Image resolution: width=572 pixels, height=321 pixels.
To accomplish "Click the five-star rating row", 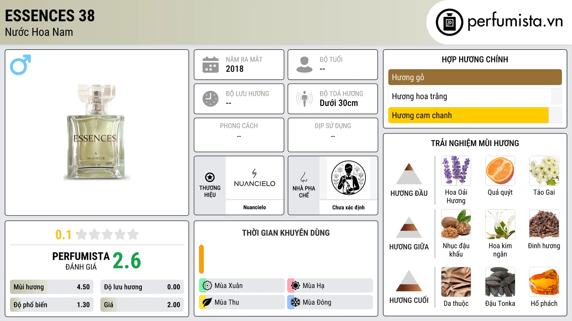I will pyautogui.click(x=108, y=234).
